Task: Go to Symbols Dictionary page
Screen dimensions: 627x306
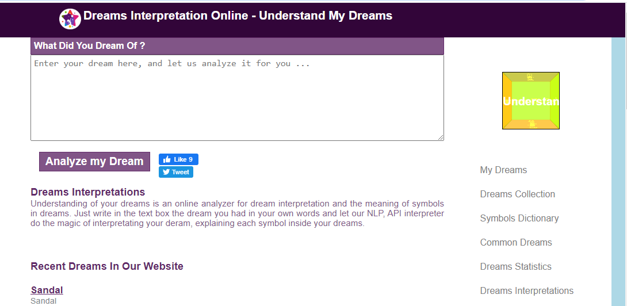Action: point(519,218)
